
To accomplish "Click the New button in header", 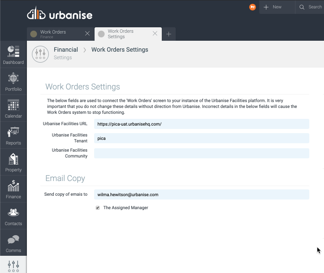I will point(273,7).
